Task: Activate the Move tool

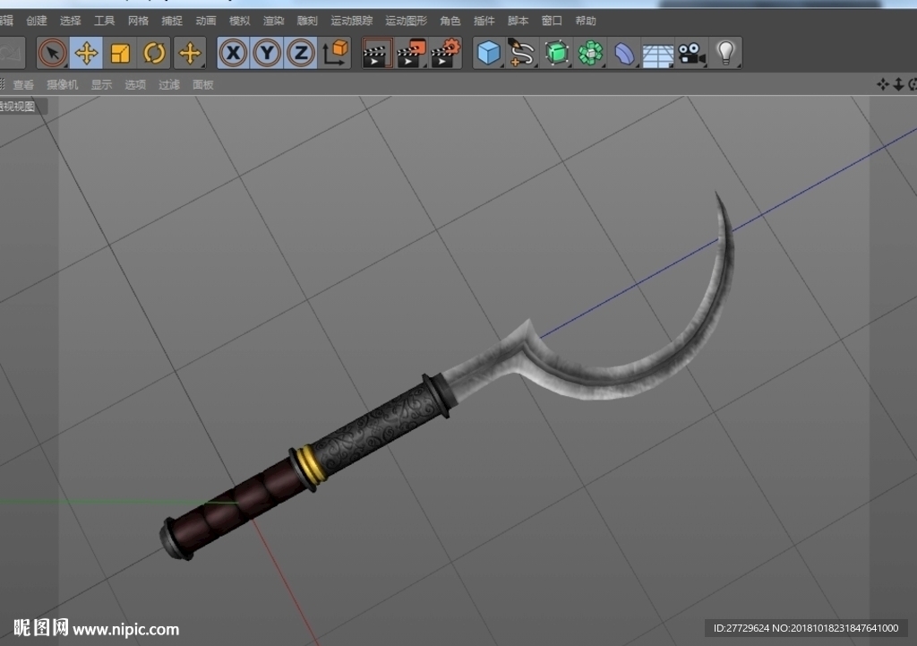Action: tap(87, 53)
